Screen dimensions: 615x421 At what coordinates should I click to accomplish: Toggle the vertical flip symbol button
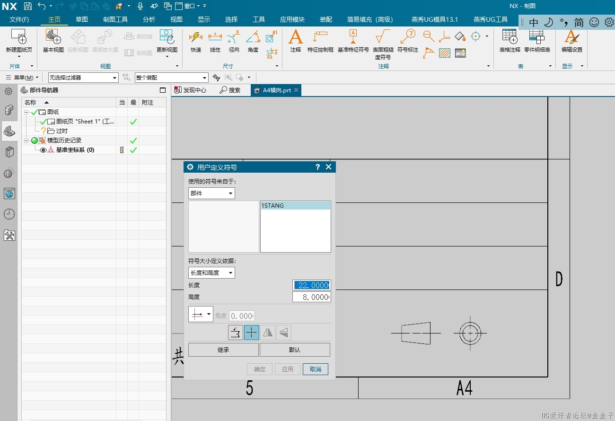pyautogui.click(x=284, y=333)
